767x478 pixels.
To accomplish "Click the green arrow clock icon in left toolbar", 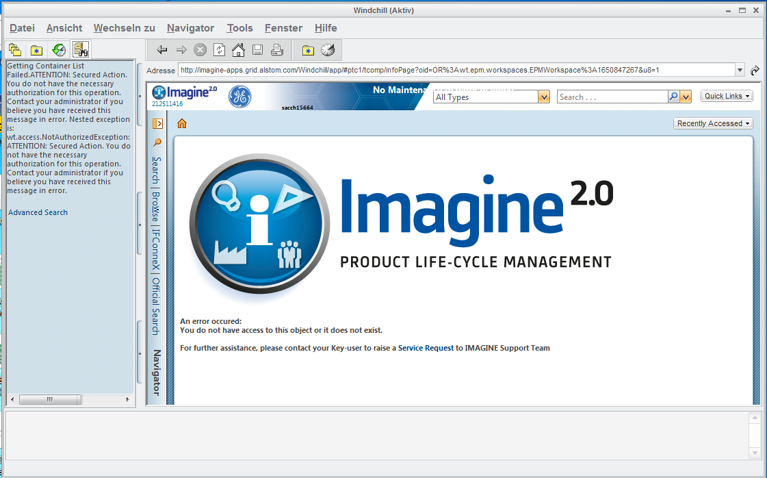I will (x=59, y=49).
